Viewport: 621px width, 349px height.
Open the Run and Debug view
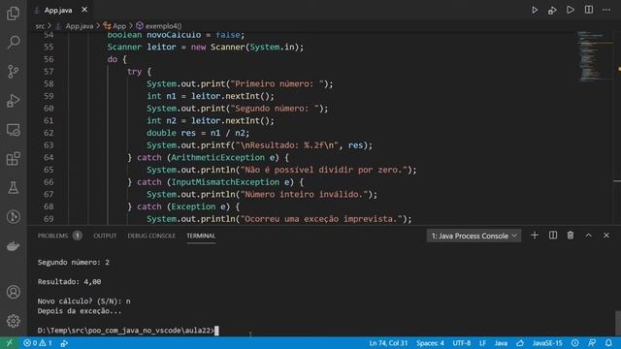click(13, 101)
